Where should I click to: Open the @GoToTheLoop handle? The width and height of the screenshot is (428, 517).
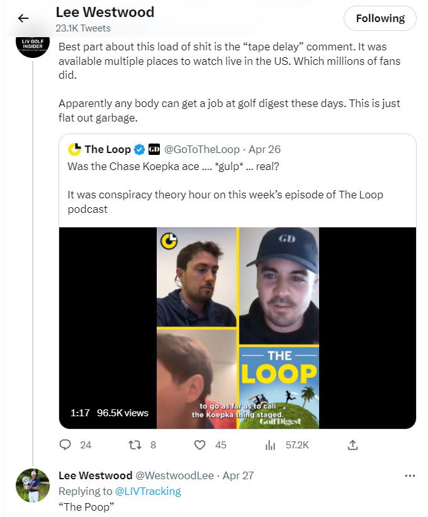click(202, 149)
